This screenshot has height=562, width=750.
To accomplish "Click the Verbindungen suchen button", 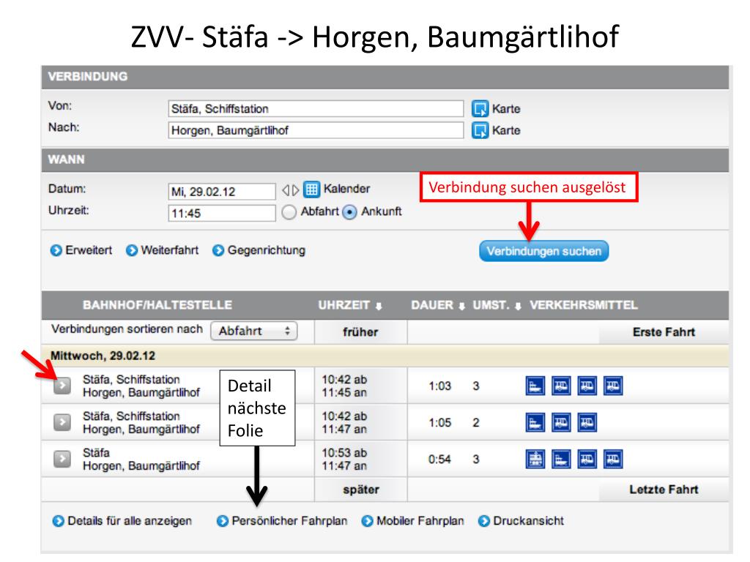I will coord(544,251).
